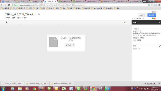The image size is (161, 91).
Task: Click the show all downloads link
Action: click(x=151, y=84)
